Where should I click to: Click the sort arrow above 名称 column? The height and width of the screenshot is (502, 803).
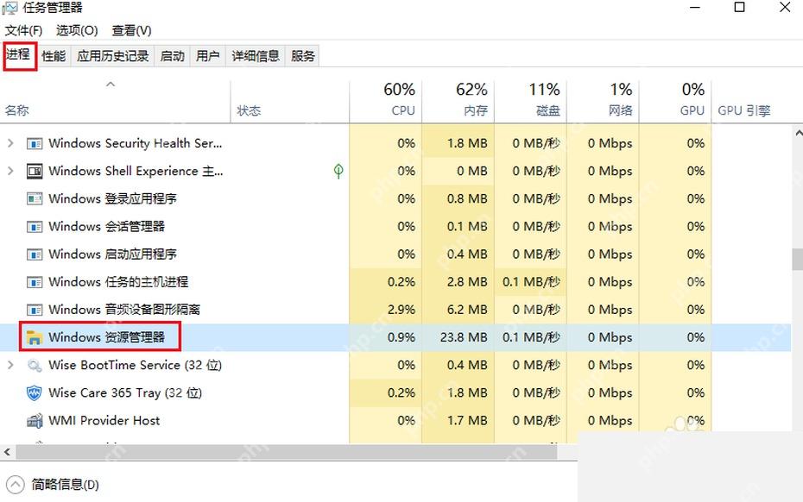111,84
